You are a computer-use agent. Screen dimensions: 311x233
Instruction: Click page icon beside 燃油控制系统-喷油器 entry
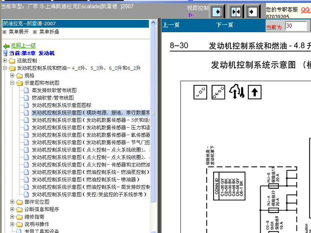[x=26, y=180]
